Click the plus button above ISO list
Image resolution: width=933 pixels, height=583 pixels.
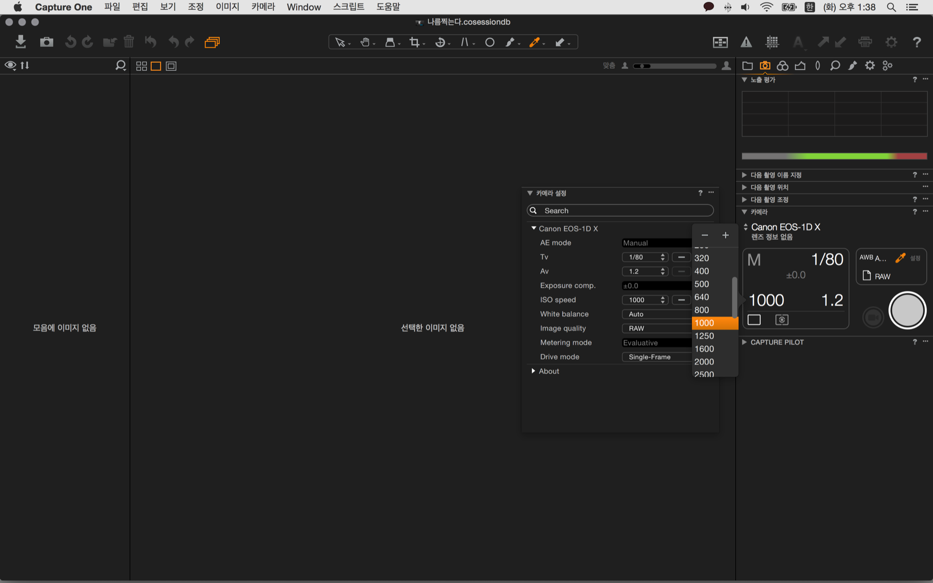click(x=725, y=235)
